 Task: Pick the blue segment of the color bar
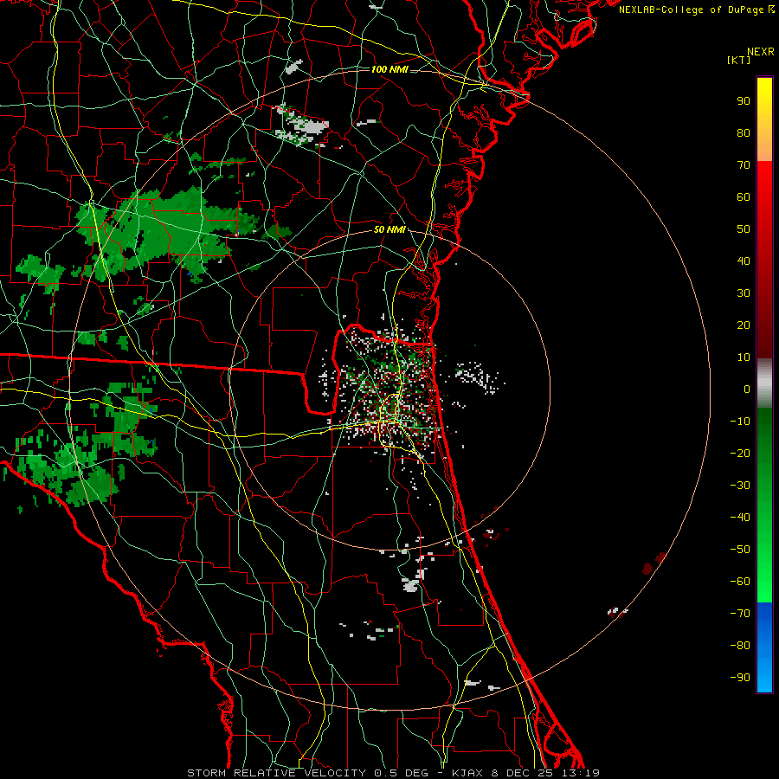pyautogui.click(x=764, y=647)
